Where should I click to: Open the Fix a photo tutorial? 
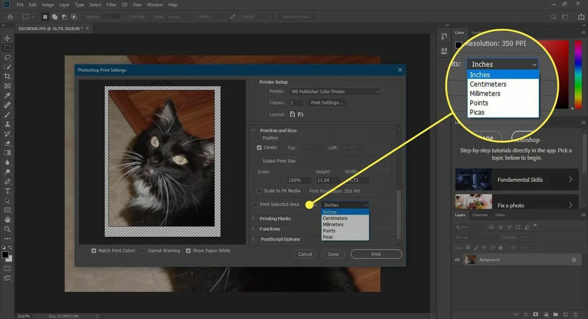(516, 202)
